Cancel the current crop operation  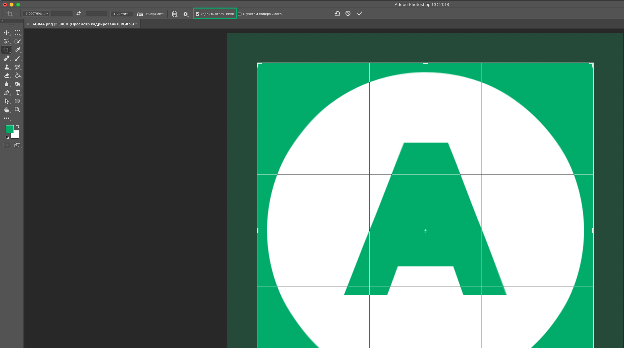[348, 13]
